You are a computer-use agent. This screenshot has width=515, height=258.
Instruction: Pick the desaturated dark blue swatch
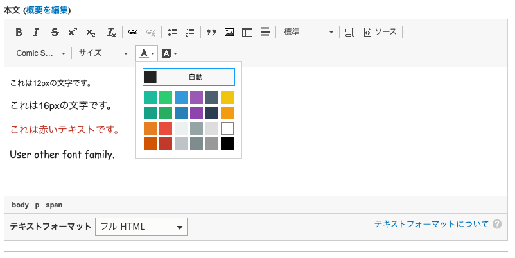click(212, 113)
